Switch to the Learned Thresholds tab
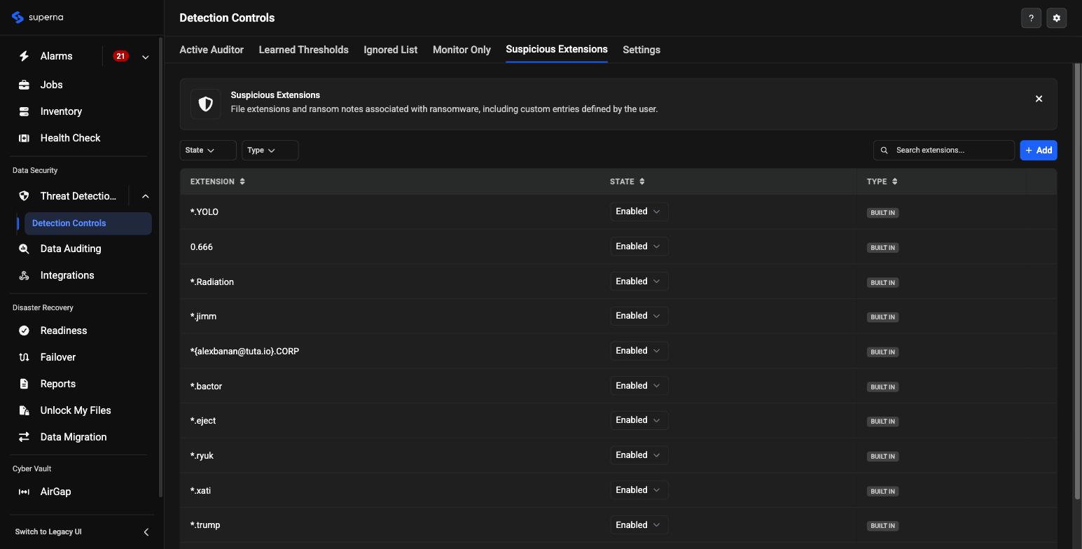This screenshot has width=1082, height=549. pyautogui.click(x=303, y=50)
